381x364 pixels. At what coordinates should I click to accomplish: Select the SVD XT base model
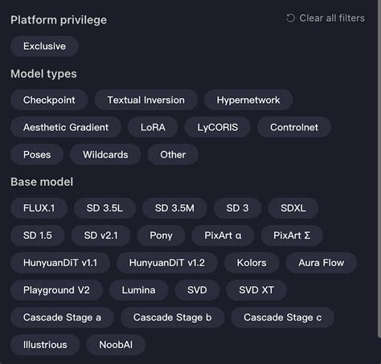(x=256, y=290)
